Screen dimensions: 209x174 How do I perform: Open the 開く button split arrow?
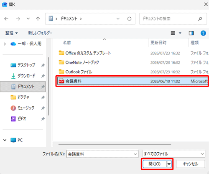[169, 164]
